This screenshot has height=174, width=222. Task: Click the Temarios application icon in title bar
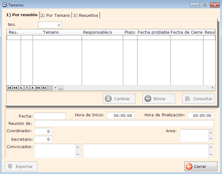tap(5, 5)
